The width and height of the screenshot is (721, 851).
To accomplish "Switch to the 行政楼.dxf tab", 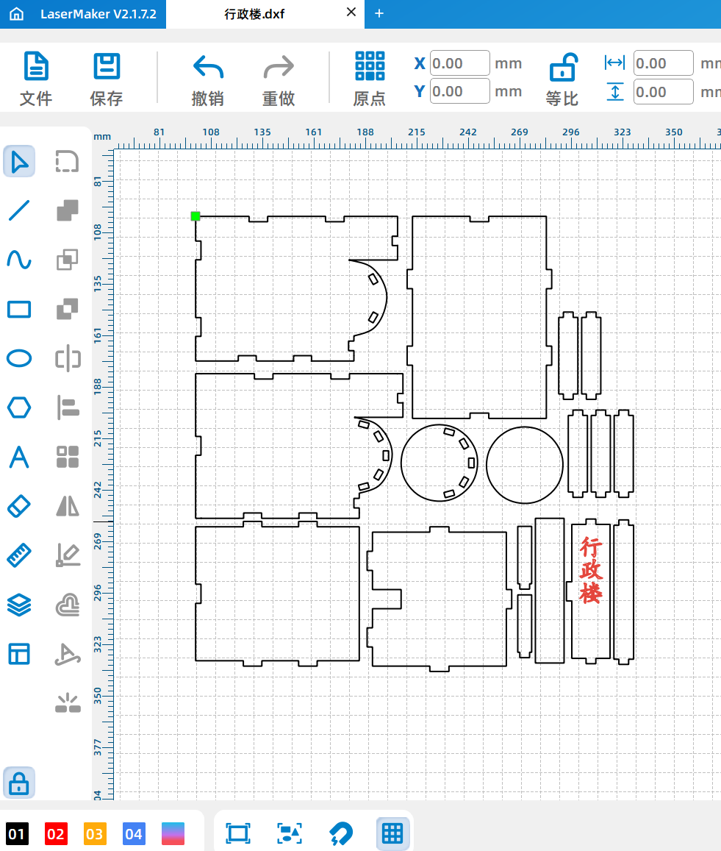I will coord(254,14).
